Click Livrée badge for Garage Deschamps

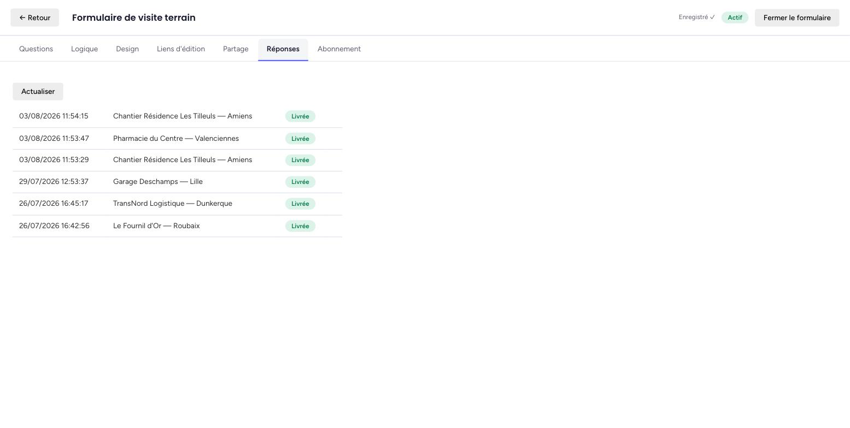tap(300, 182)
